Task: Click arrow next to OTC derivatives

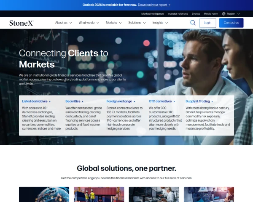Action: [174, 101]
